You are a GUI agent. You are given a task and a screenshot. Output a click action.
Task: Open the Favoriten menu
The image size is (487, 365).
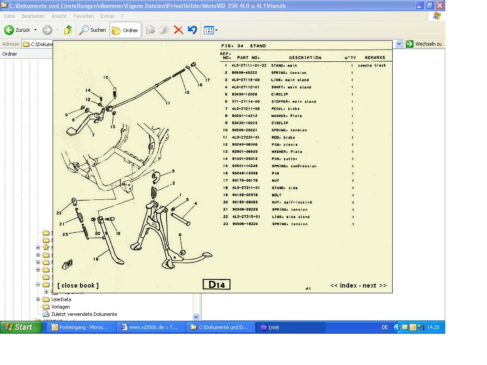coord(83,16)
